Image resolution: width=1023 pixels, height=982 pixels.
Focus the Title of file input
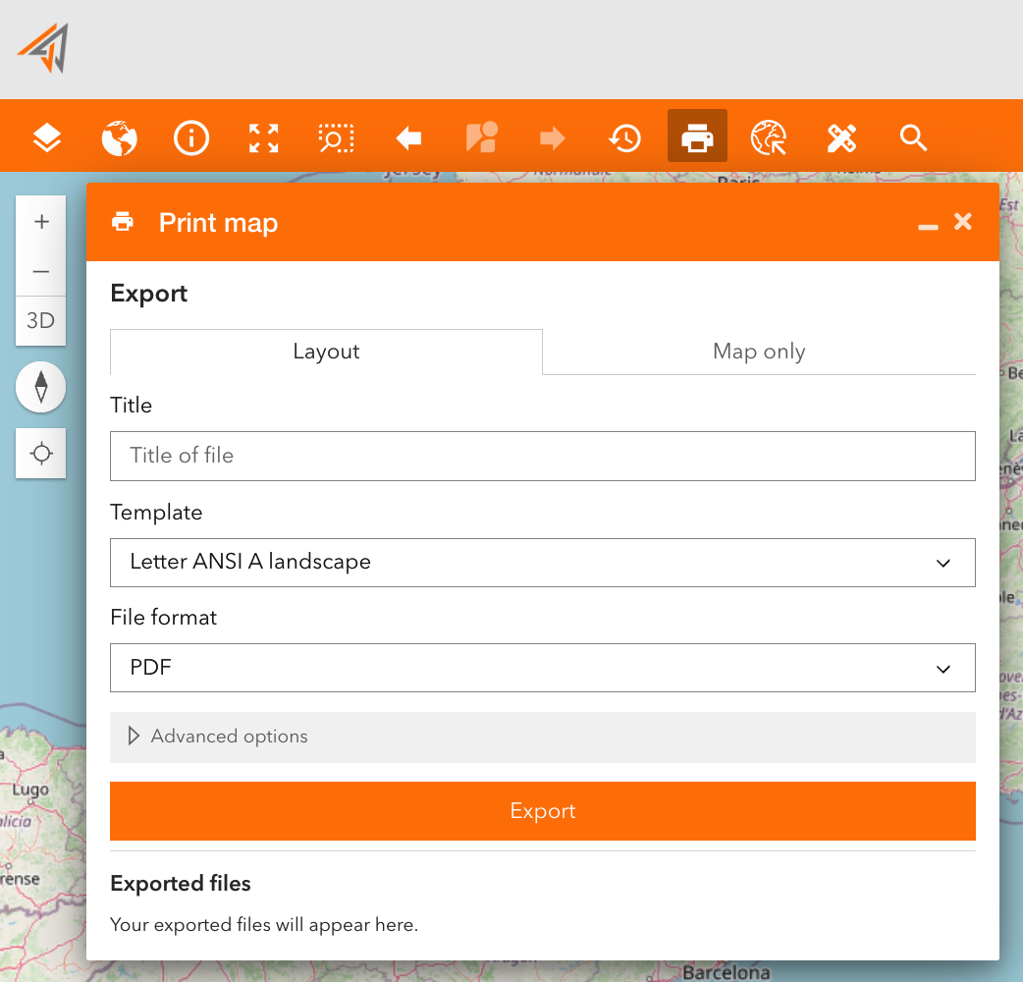point(543,456)
